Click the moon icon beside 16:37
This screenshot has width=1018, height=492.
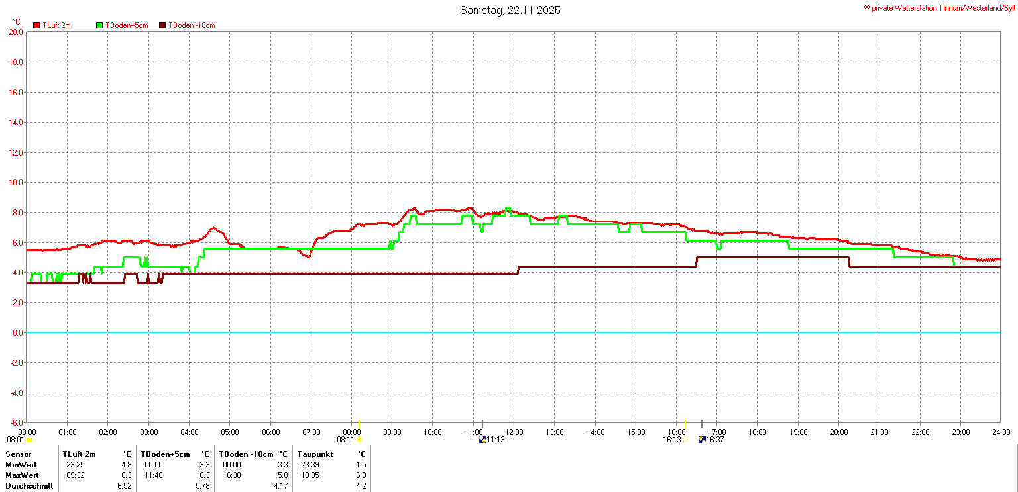coord(701,440)
